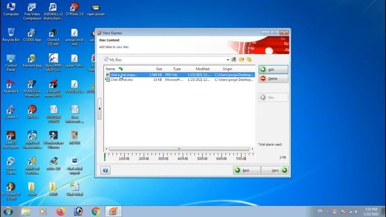Click the horizontal scrollbar in file list

pos(179,149)
